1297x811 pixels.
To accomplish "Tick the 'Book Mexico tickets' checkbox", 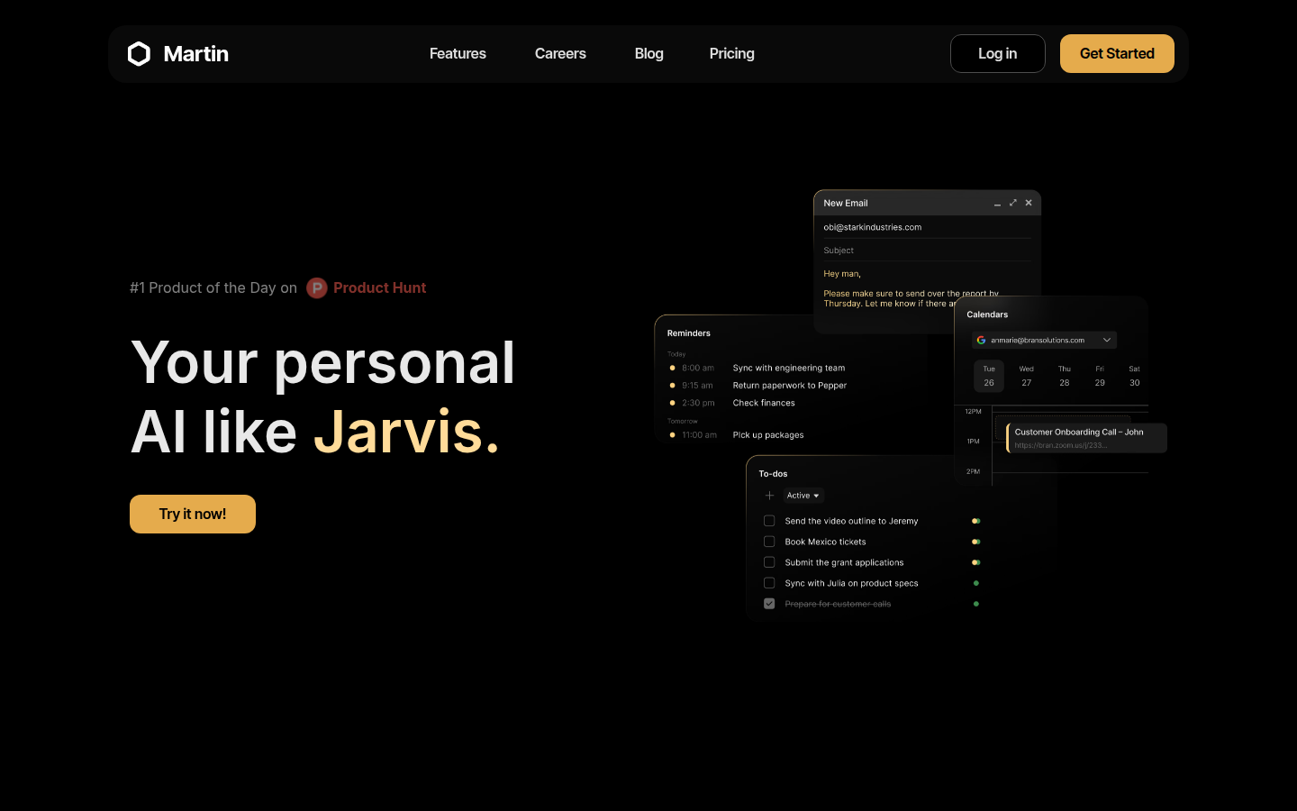I will [769, 542].
